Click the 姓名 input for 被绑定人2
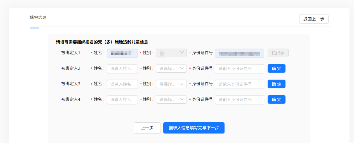The image size is (354, 143). tap(122, 69)
